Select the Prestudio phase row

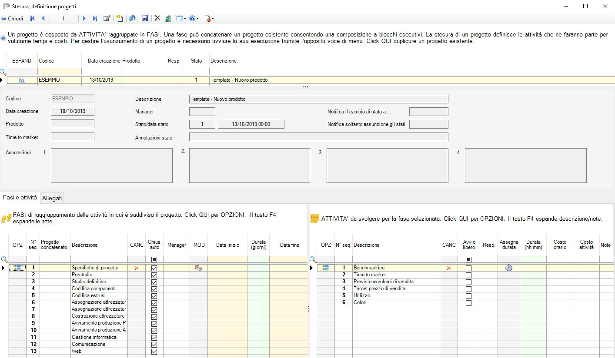pos(99,275)
